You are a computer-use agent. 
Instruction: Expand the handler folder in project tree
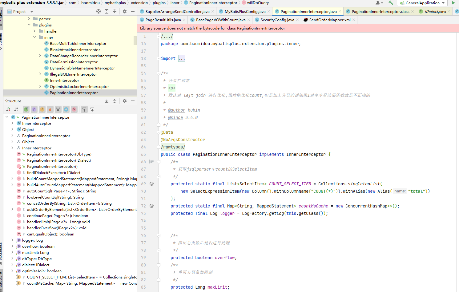pyautogui.click(x=34, y=31)
